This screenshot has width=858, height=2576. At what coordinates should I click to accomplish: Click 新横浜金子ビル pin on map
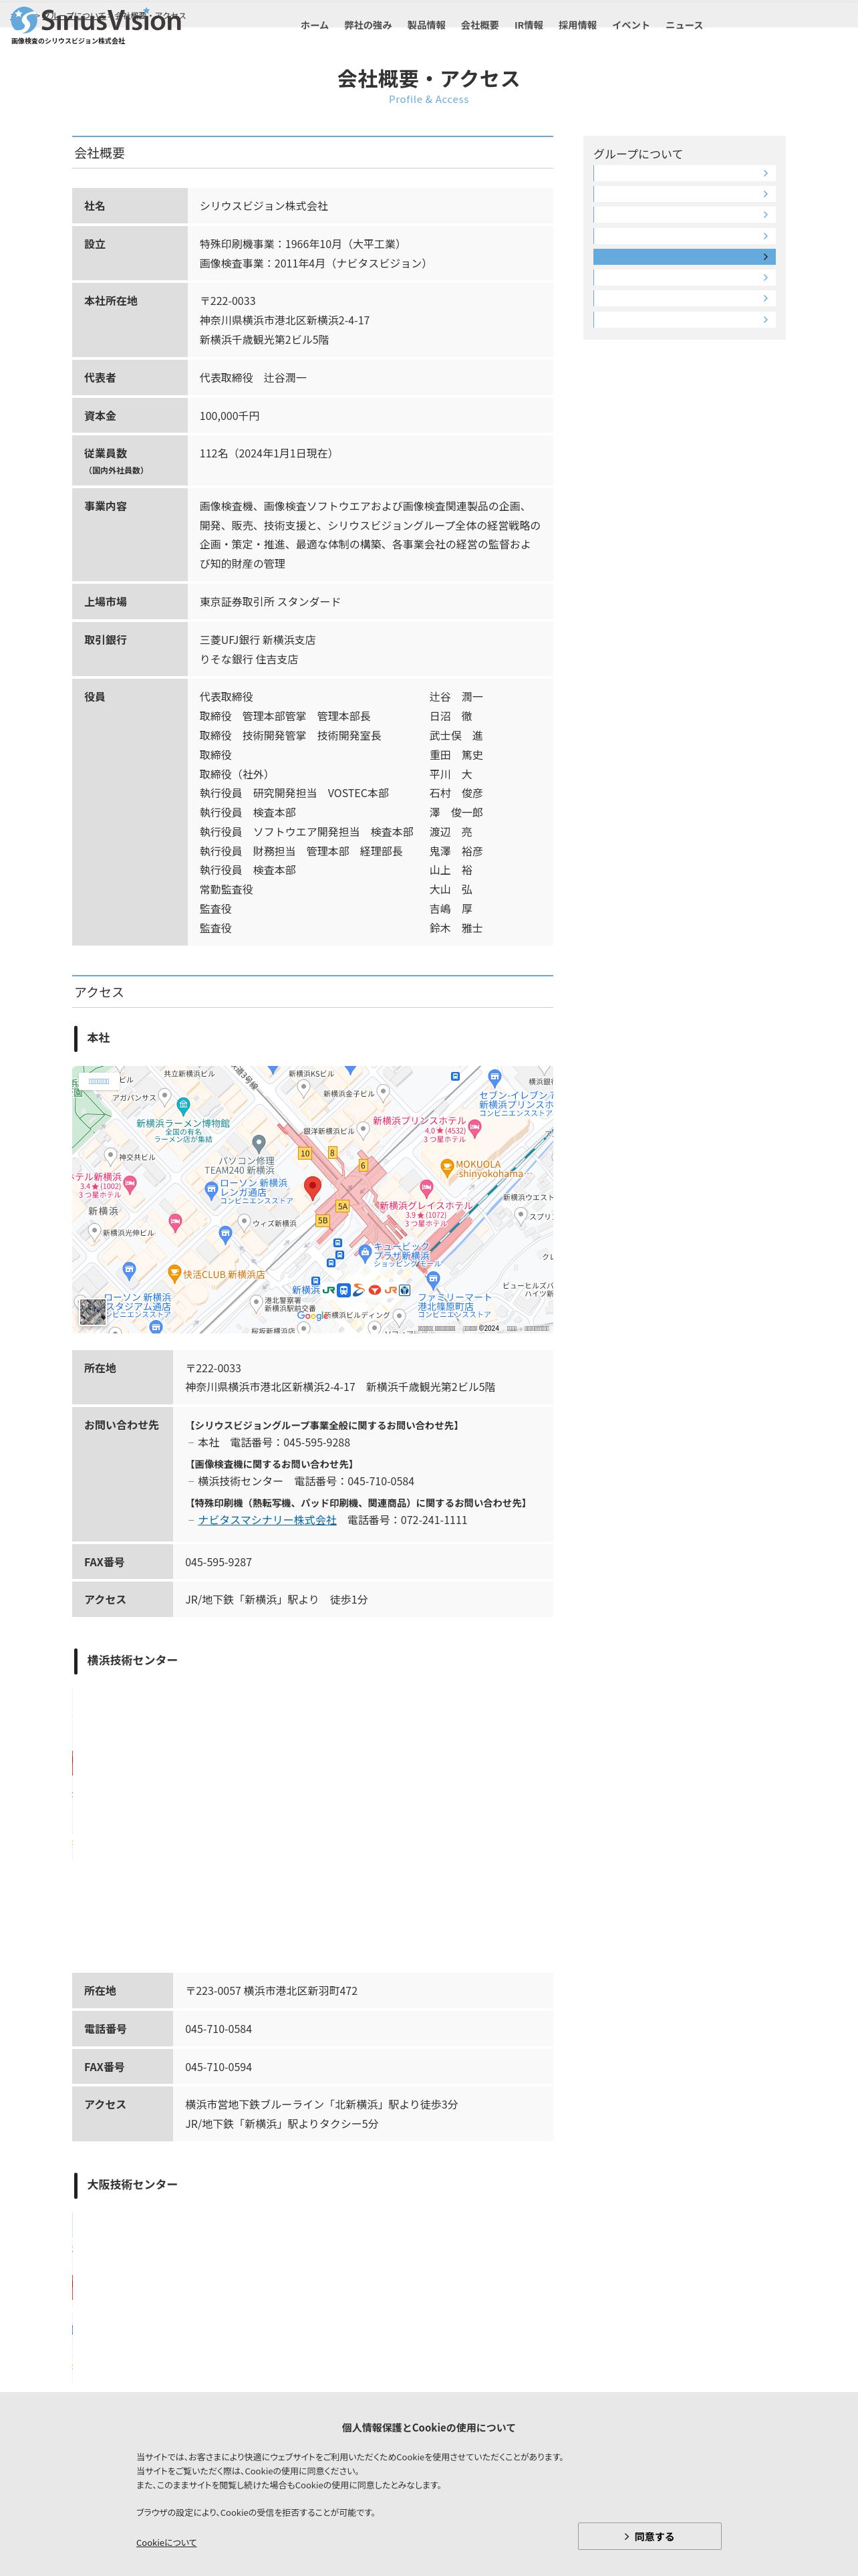[x=384, y=1093]
